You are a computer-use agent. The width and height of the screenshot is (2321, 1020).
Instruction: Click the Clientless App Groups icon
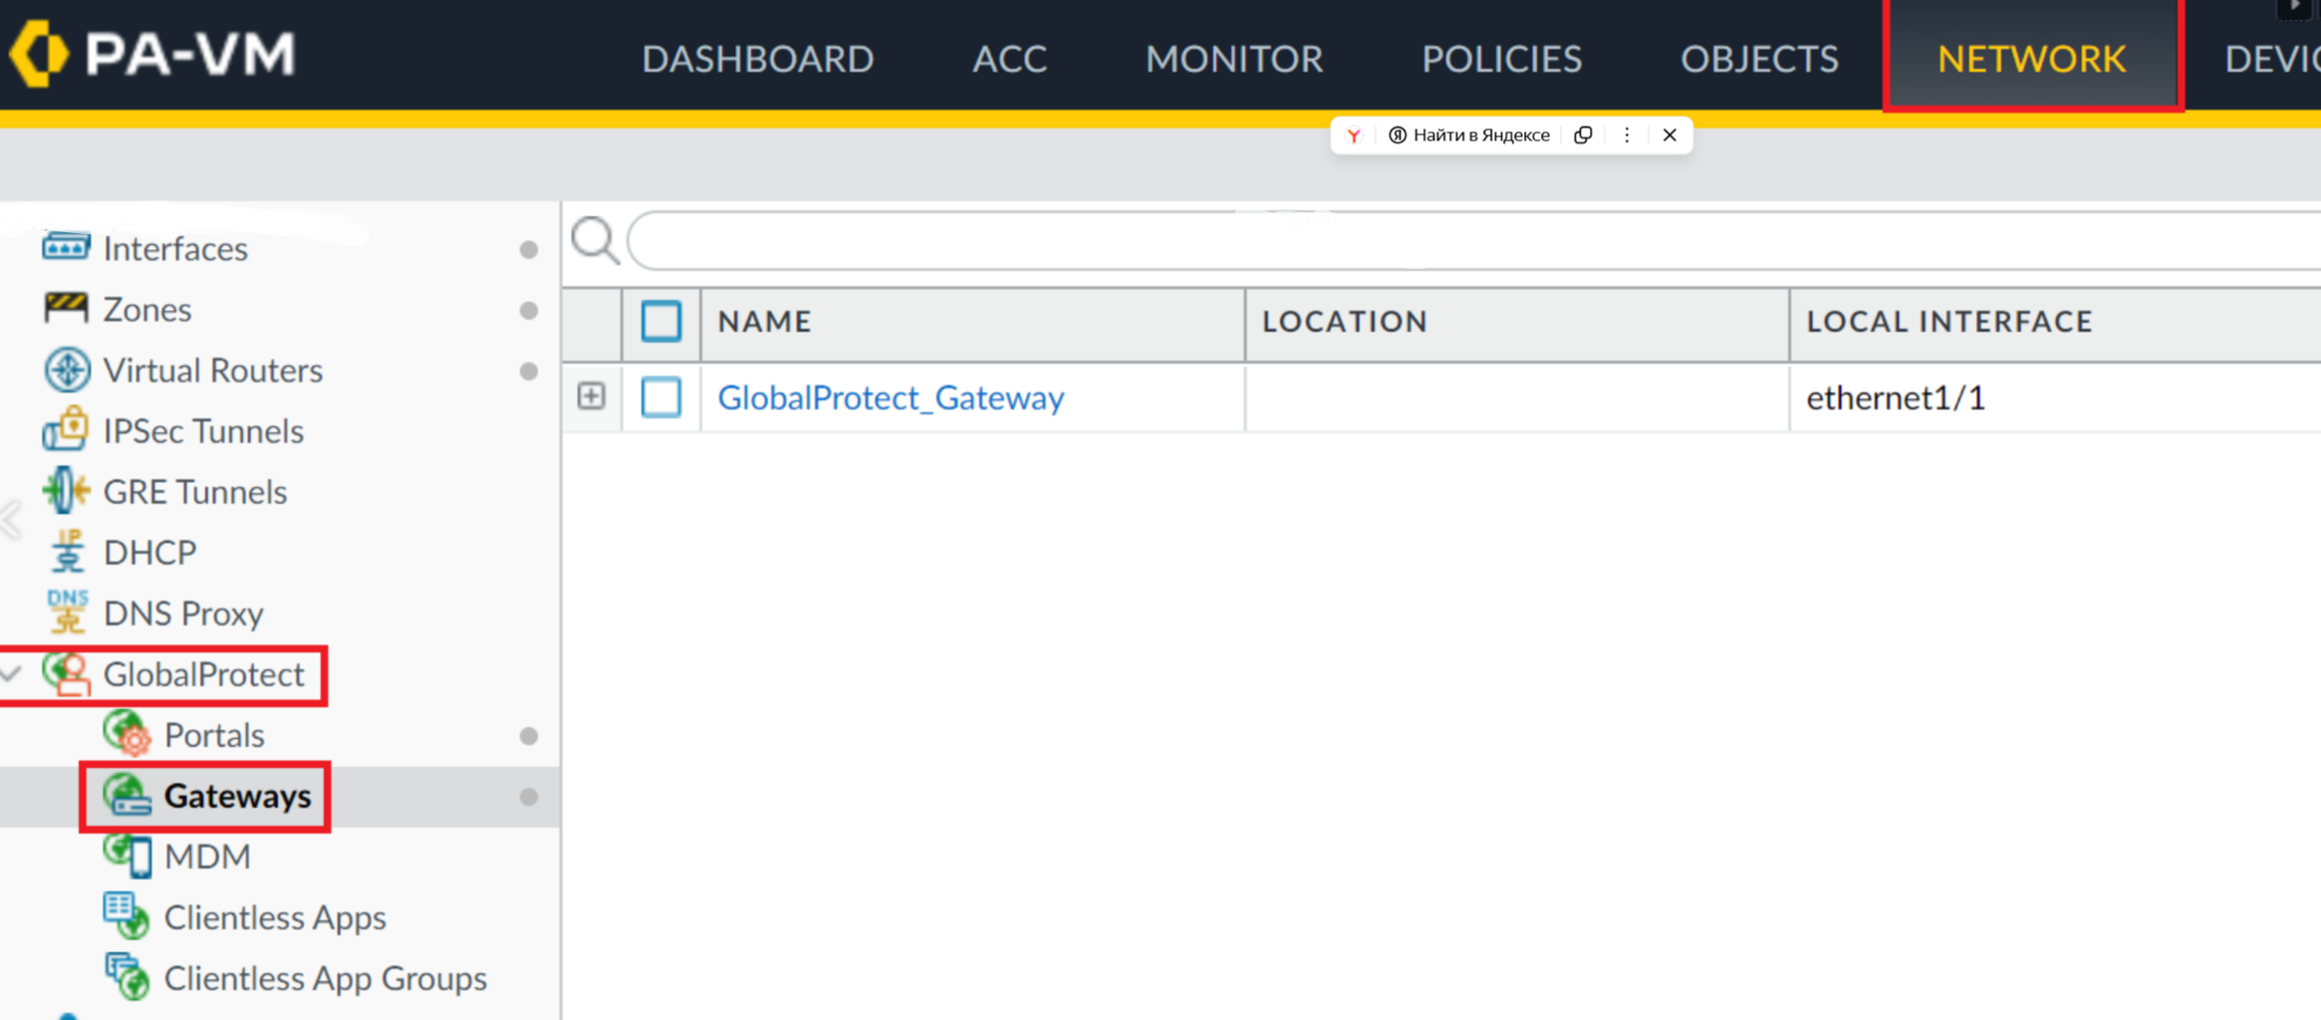[x=128, y=976]
